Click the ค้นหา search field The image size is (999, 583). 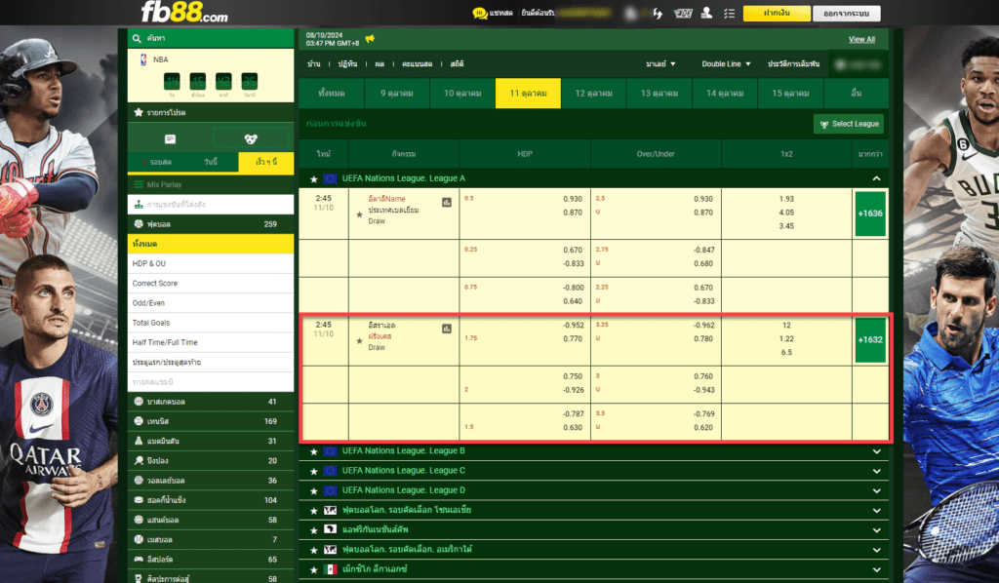211,39
